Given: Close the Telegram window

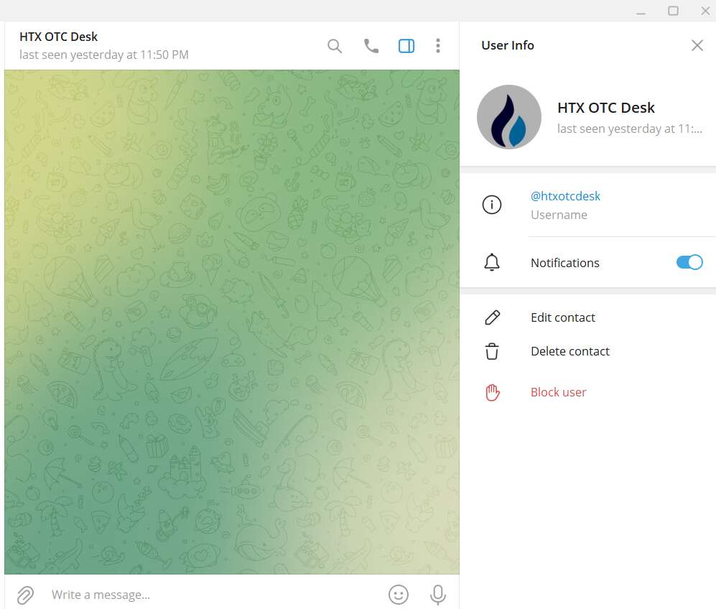Looking at the screenshot, I should point(705,11).
